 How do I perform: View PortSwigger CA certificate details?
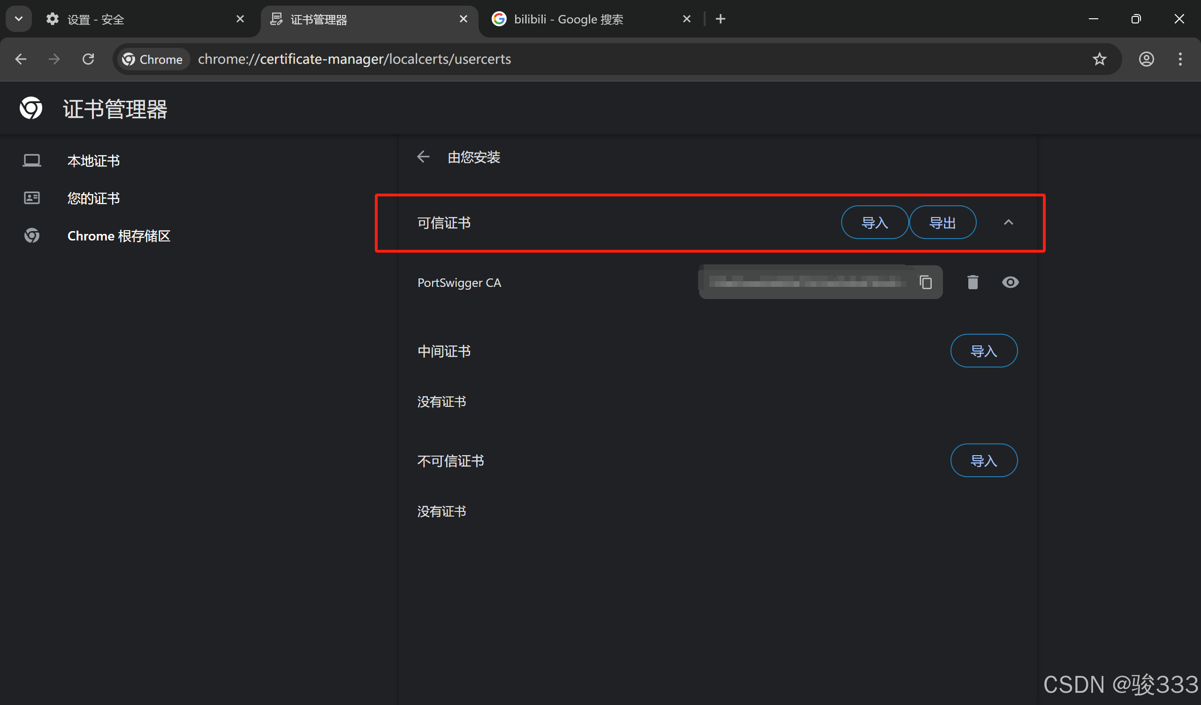[1010, 282]
